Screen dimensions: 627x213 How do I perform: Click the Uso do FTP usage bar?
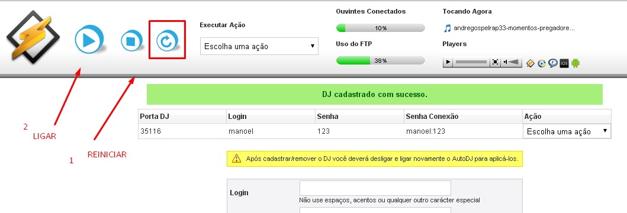click(381, 61)
